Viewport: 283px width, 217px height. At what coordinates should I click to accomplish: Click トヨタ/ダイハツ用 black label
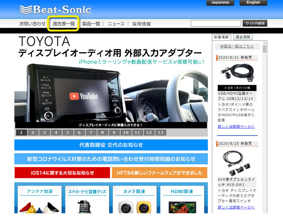point(237,88)
